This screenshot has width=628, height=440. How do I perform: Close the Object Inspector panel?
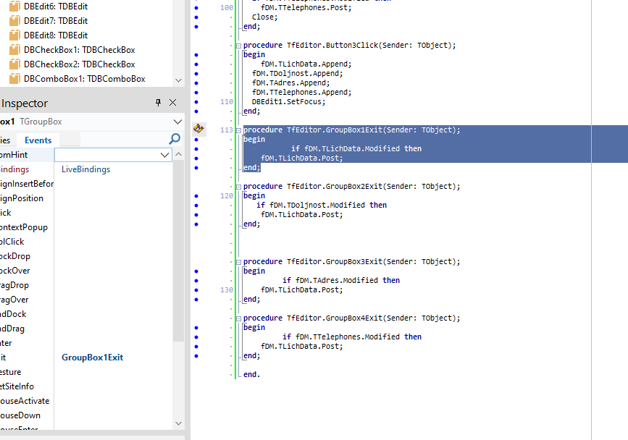(x=172, y=103)
